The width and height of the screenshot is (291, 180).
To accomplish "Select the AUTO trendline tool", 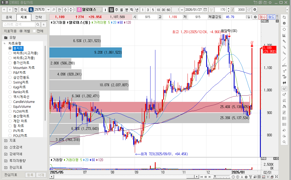I will [x=284, y=65].
